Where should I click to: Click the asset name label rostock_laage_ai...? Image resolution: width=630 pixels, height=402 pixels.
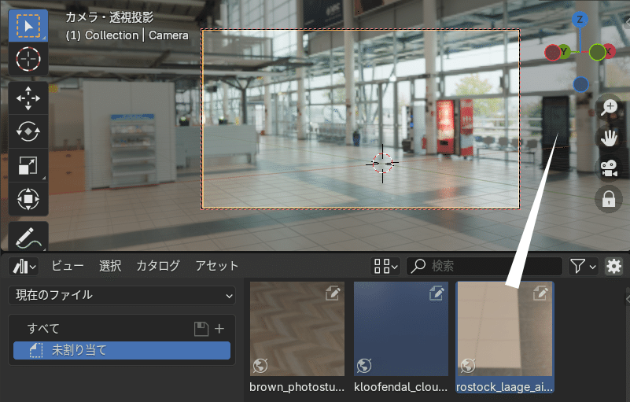click(x=505, y=387)
